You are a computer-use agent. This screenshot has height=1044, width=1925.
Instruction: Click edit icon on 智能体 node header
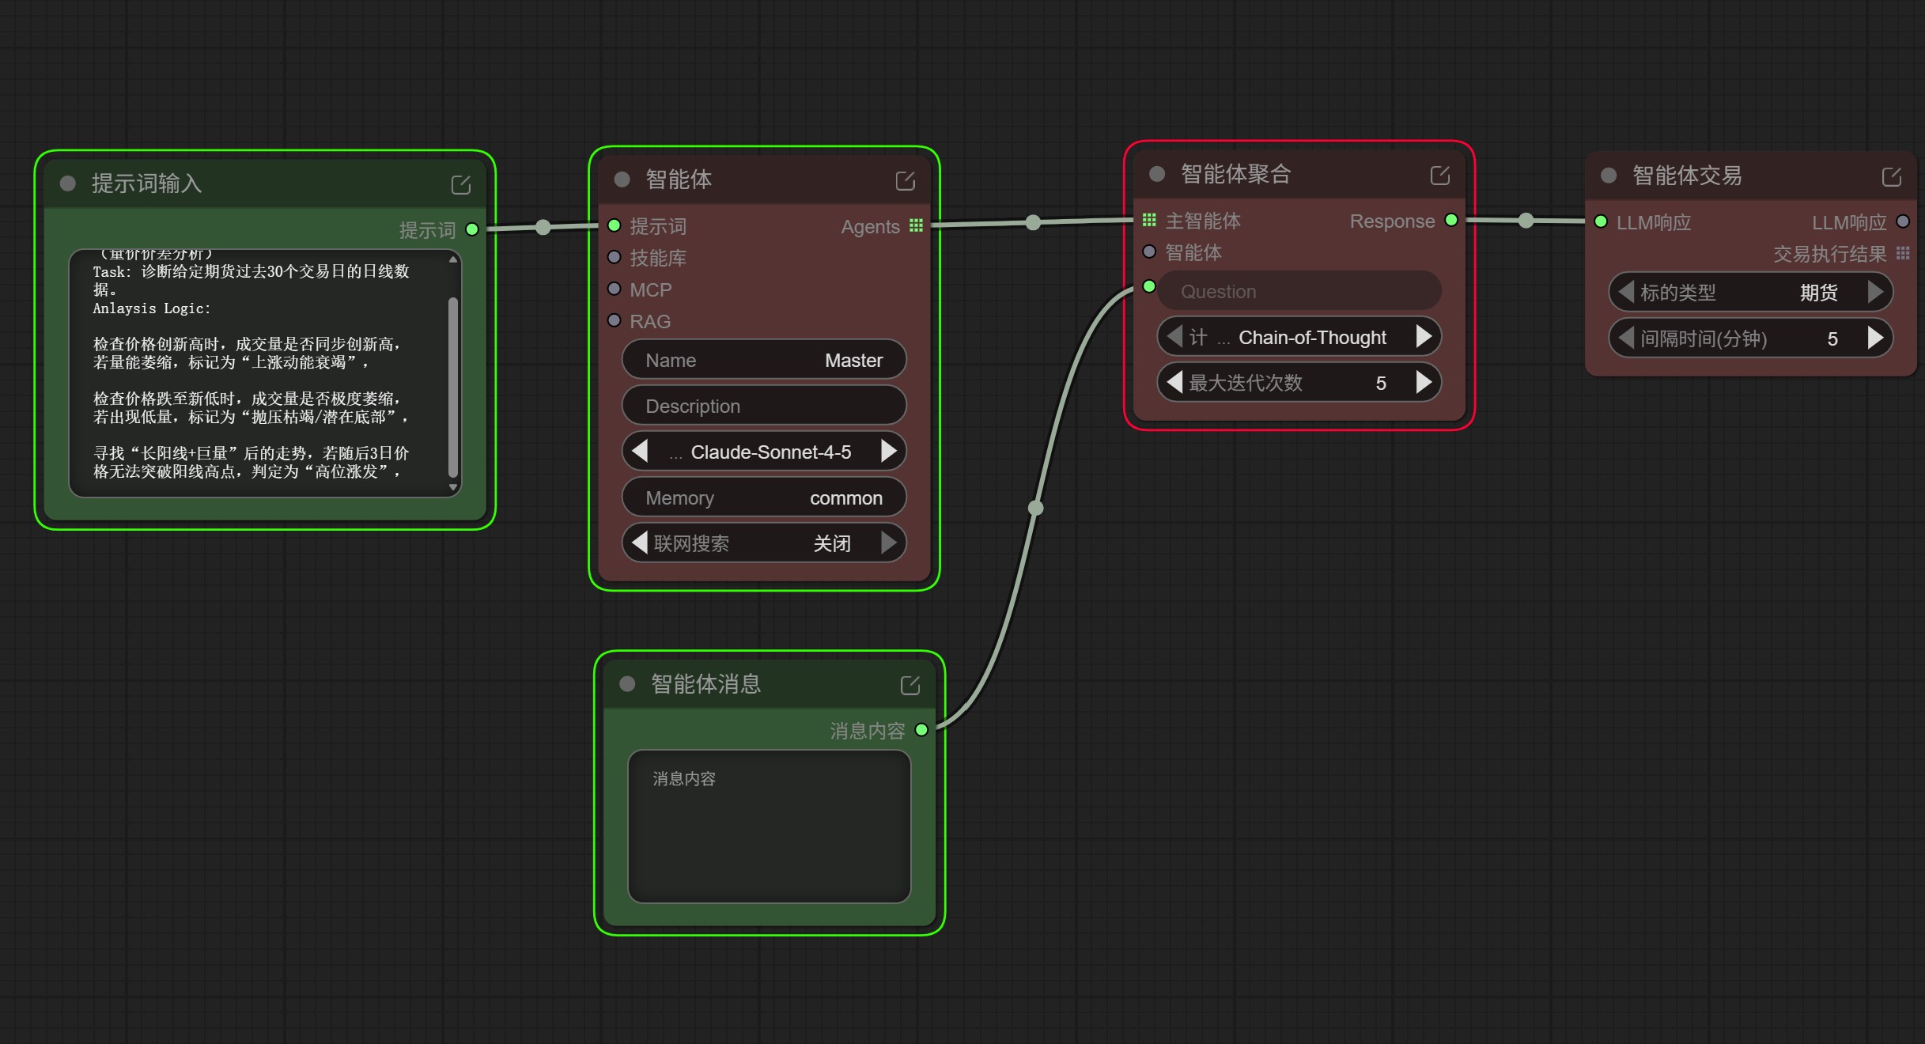(905, 181)
